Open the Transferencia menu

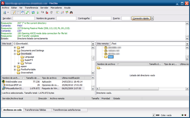pos(31,8)
